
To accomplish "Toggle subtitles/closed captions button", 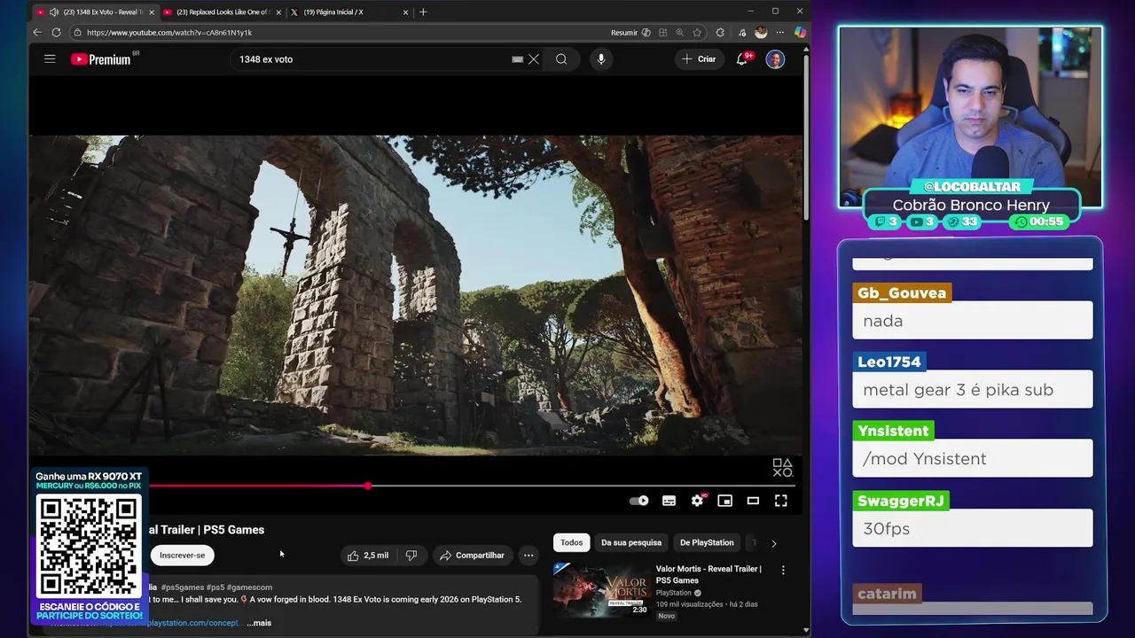I will [669, 501].
